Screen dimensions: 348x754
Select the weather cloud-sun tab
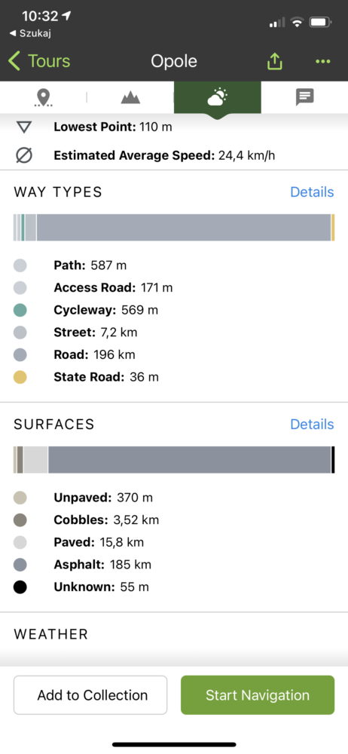click(x=217, y=97)
